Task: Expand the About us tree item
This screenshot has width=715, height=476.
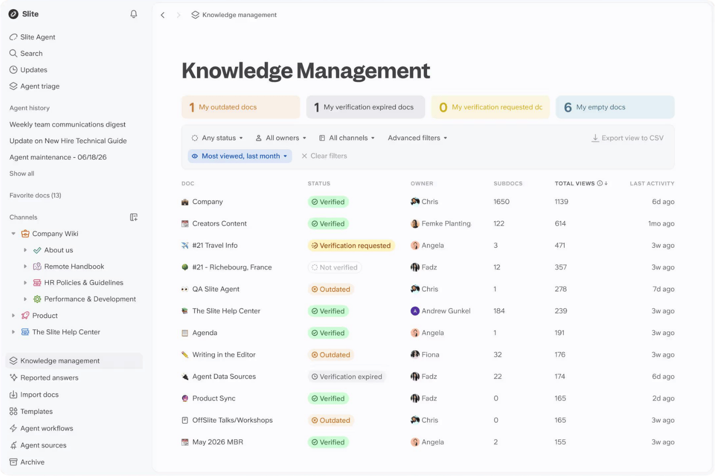Action: 25,250
